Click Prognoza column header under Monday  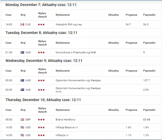(131, 15)
